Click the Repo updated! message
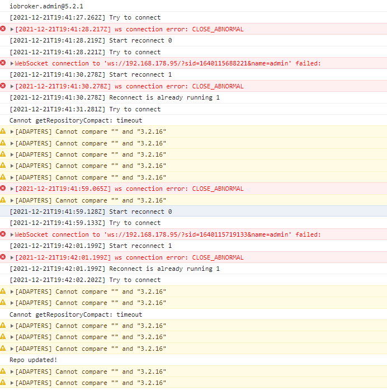The image size is (387, 390). click(x=34, y=360)
